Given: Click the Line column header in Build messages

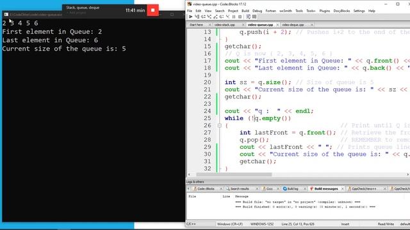Looking at the screenshot, I should [x=226, y=196].
